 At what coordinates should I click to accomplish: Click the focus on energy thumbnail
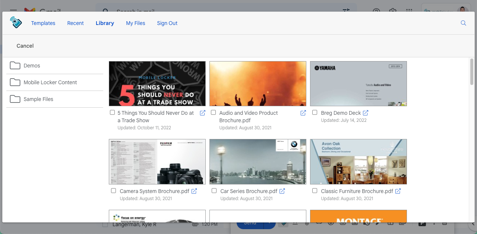[x=157, y=216]
